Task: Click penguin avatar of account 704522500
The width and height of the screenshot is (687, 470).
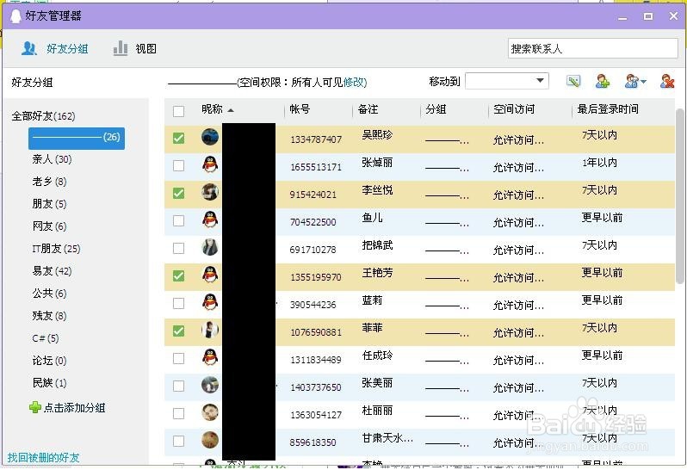Action: (210, 220)
